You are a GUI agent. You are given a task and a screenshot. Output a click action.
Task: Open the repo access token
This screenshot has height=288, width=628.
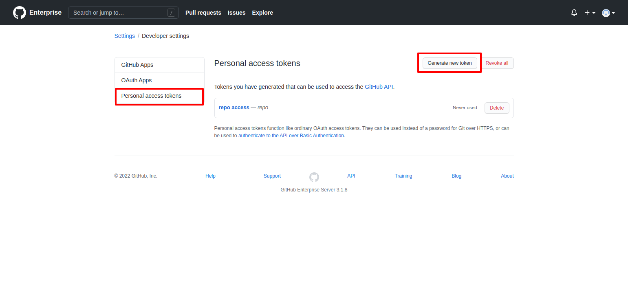pyautogui.click(x=234, y=108)
